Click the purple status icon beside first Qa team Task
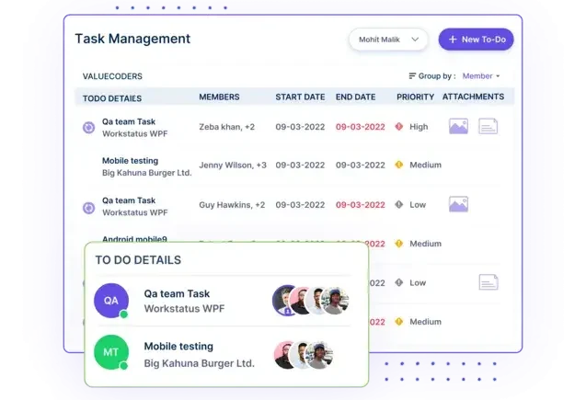Viewport: 586px width, 400px height. 89,127
